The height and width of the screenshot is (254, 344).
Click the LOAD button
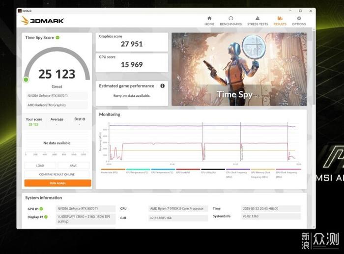(x=40, y=166)
